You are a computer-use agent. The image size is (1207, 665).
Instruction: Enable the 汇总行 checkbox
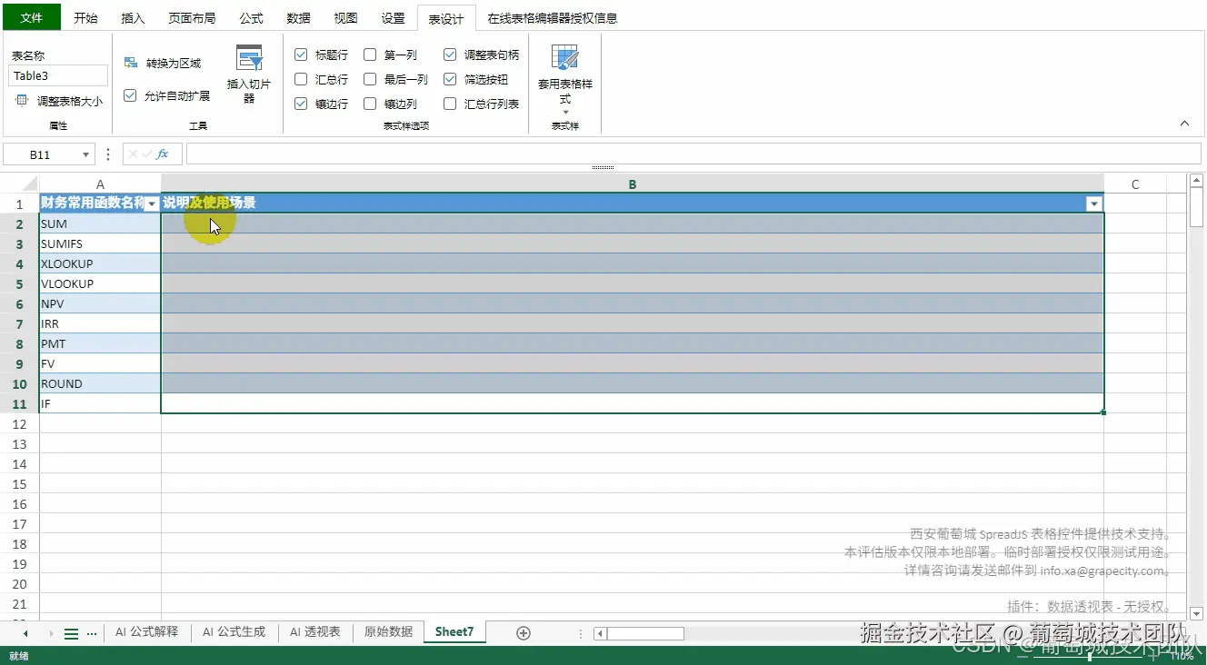[x=301, y=79]
